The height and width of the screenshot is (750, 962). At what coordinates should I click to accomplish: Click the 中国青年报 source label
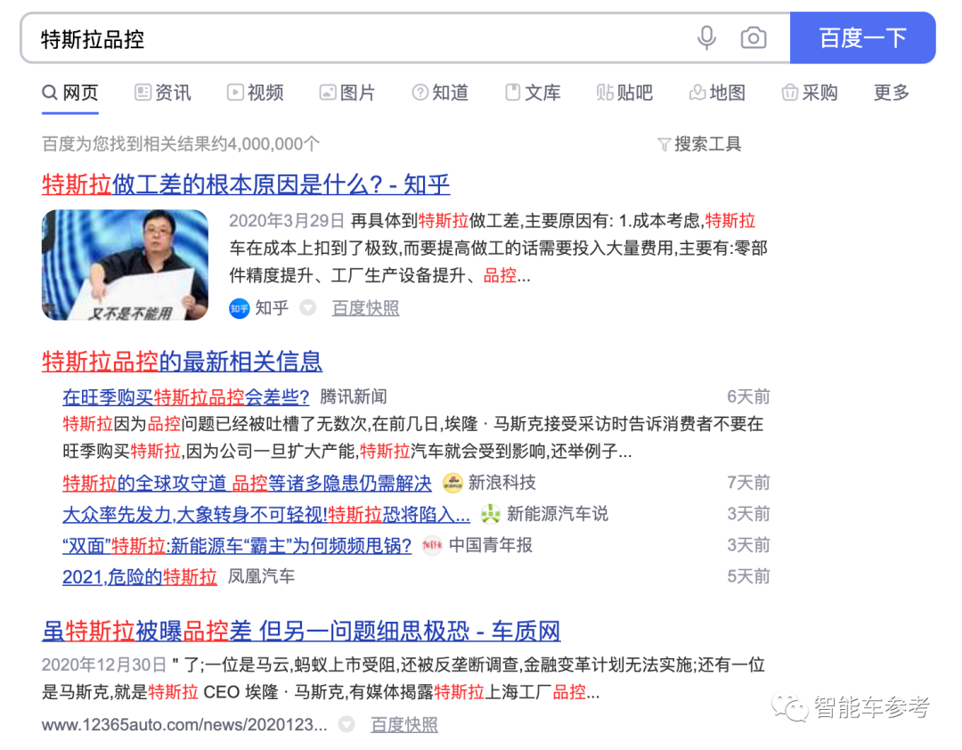coord(490,546)
